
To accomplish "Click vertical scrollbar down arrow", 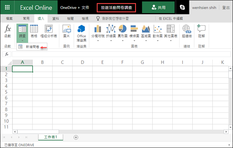I will (231, 127).
